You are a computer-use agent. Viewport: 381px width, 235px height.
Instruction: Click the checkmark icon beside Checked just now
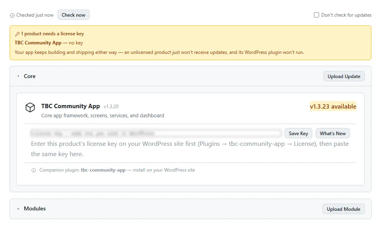coord(12,15)
